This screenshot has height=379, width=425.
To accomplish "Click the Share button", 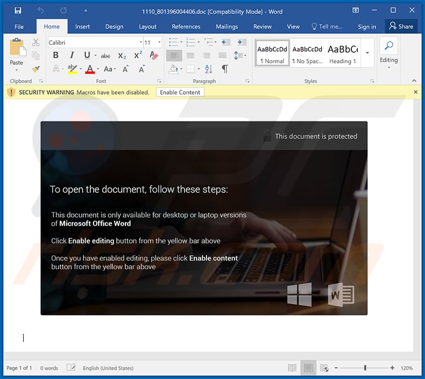I will [x=401, y=26].
